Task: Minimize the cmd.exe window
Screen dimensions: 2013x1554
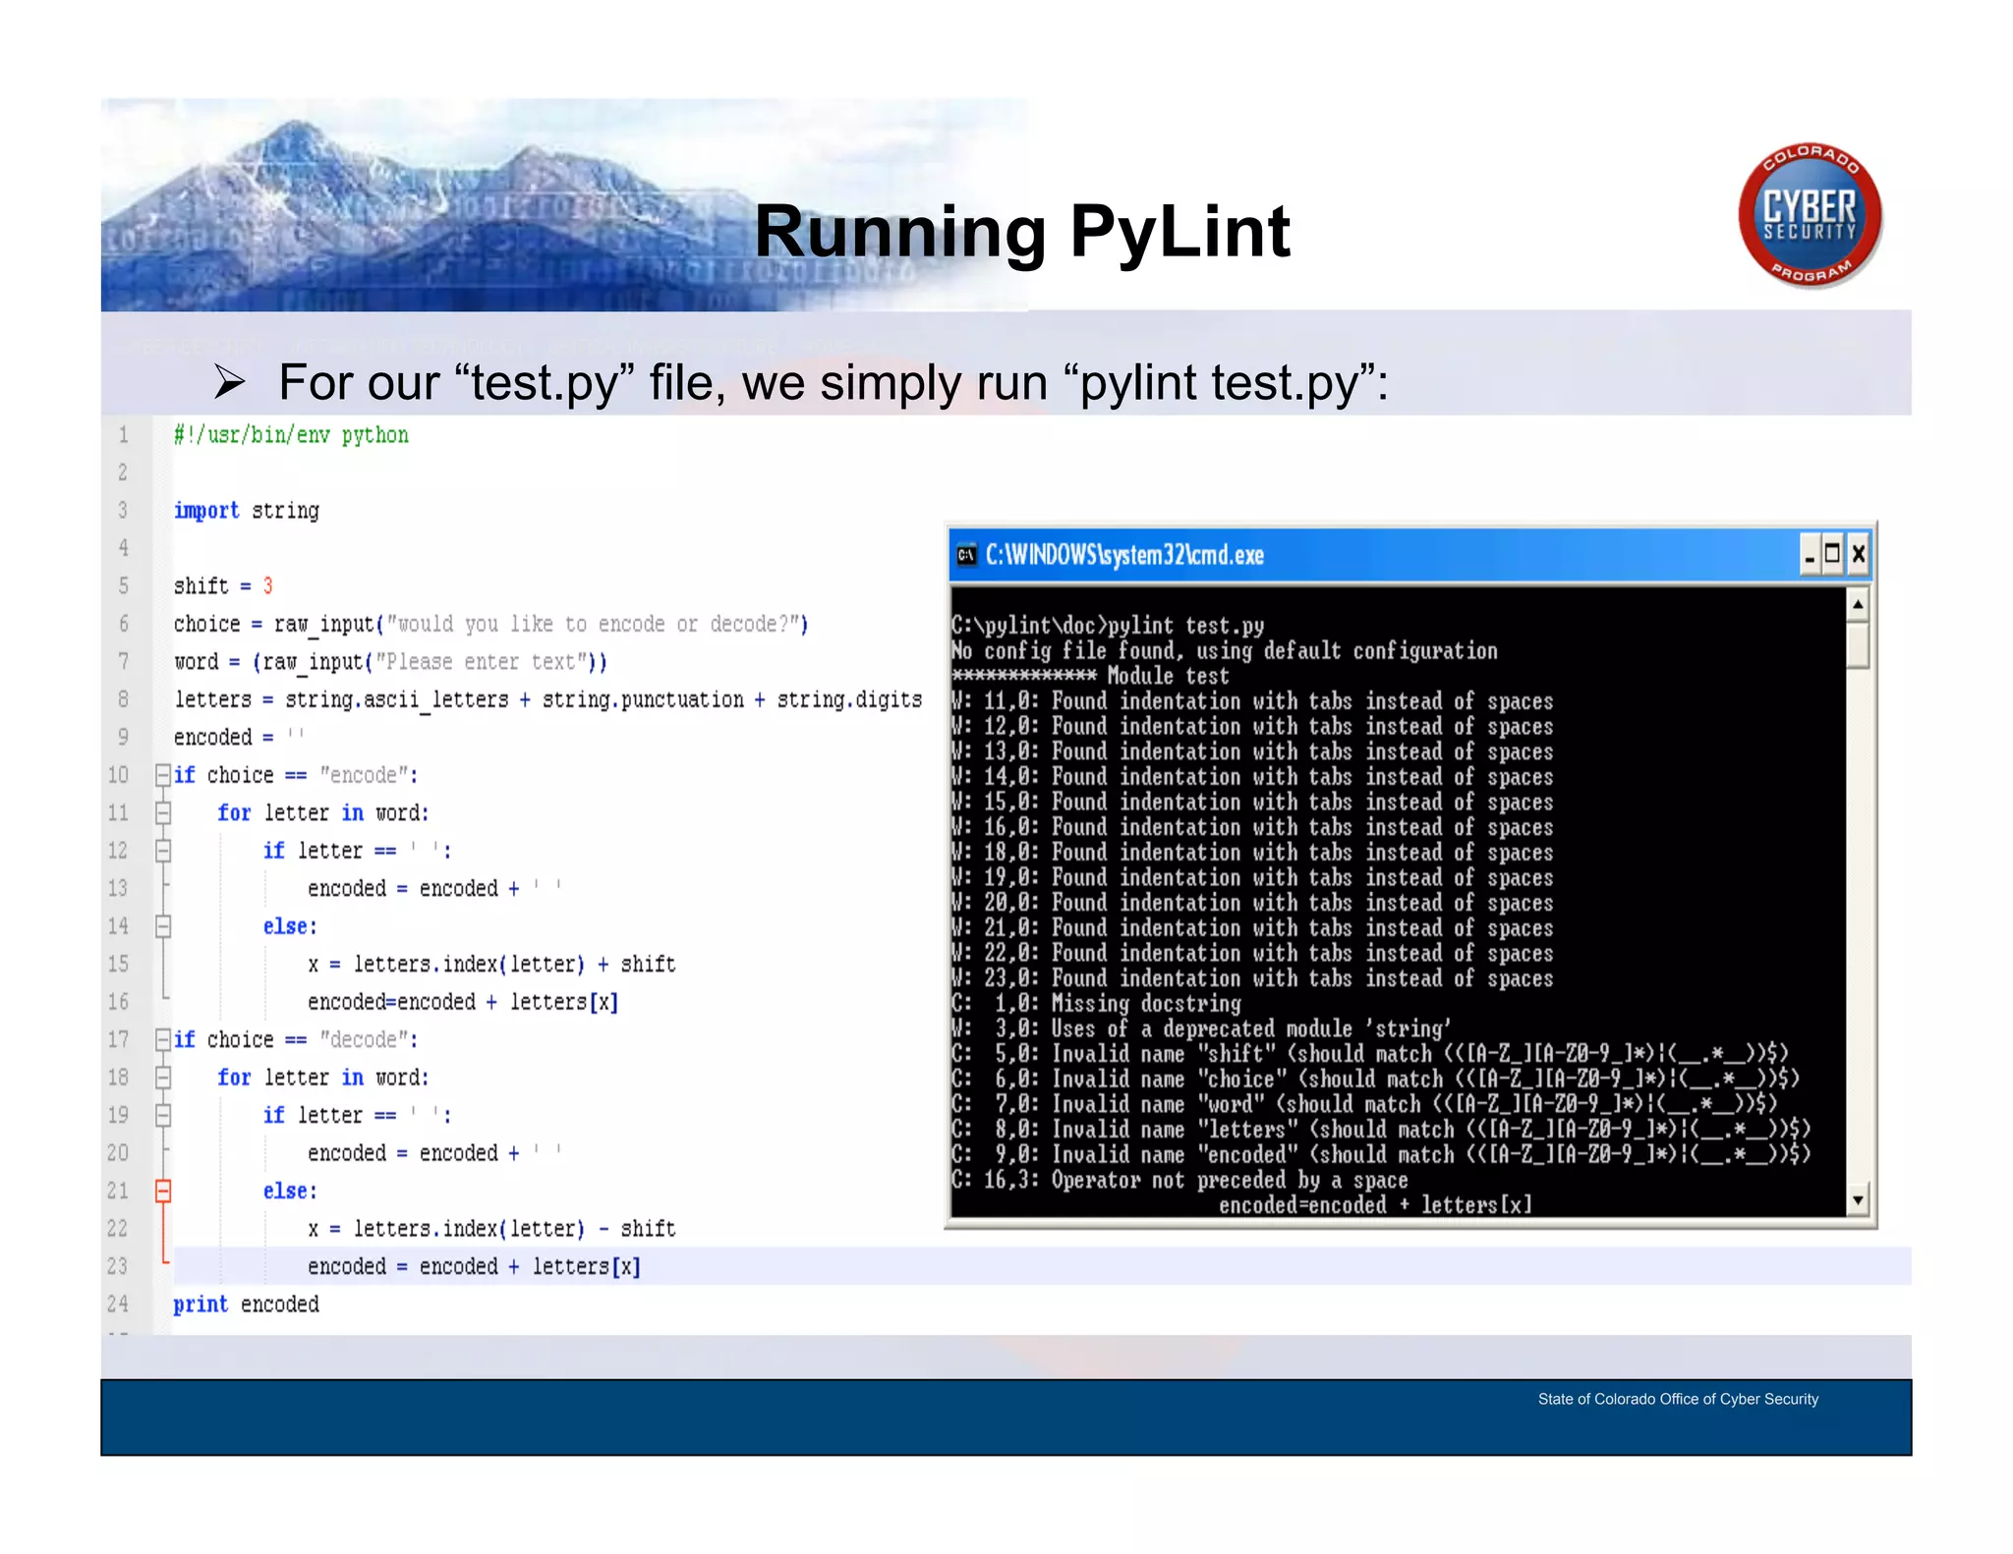Action: [1810, 555]
